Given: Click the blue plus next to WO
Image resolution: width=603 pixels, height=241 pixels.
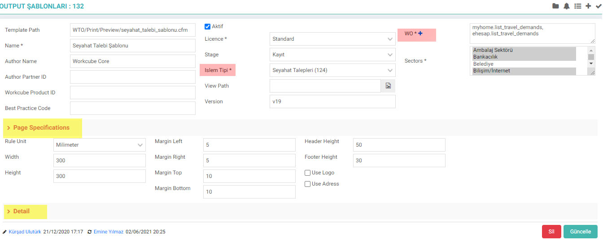Looking at the screenshot, I should (x=420, y=34).
